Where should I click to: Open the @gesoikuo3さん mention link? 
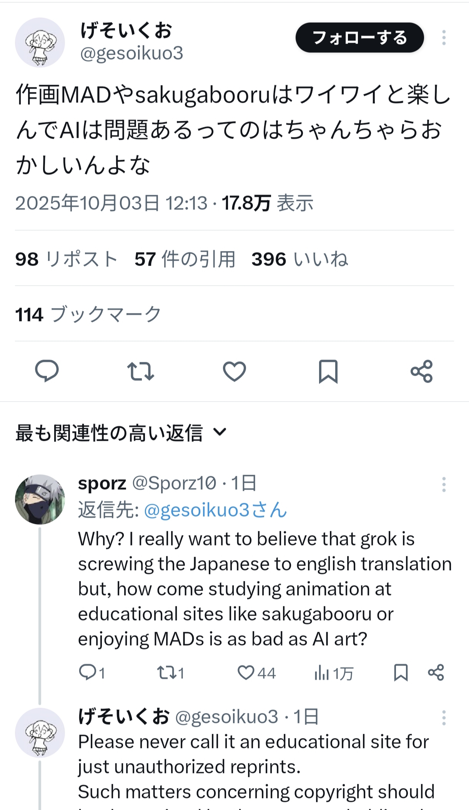tap(215, 510)
